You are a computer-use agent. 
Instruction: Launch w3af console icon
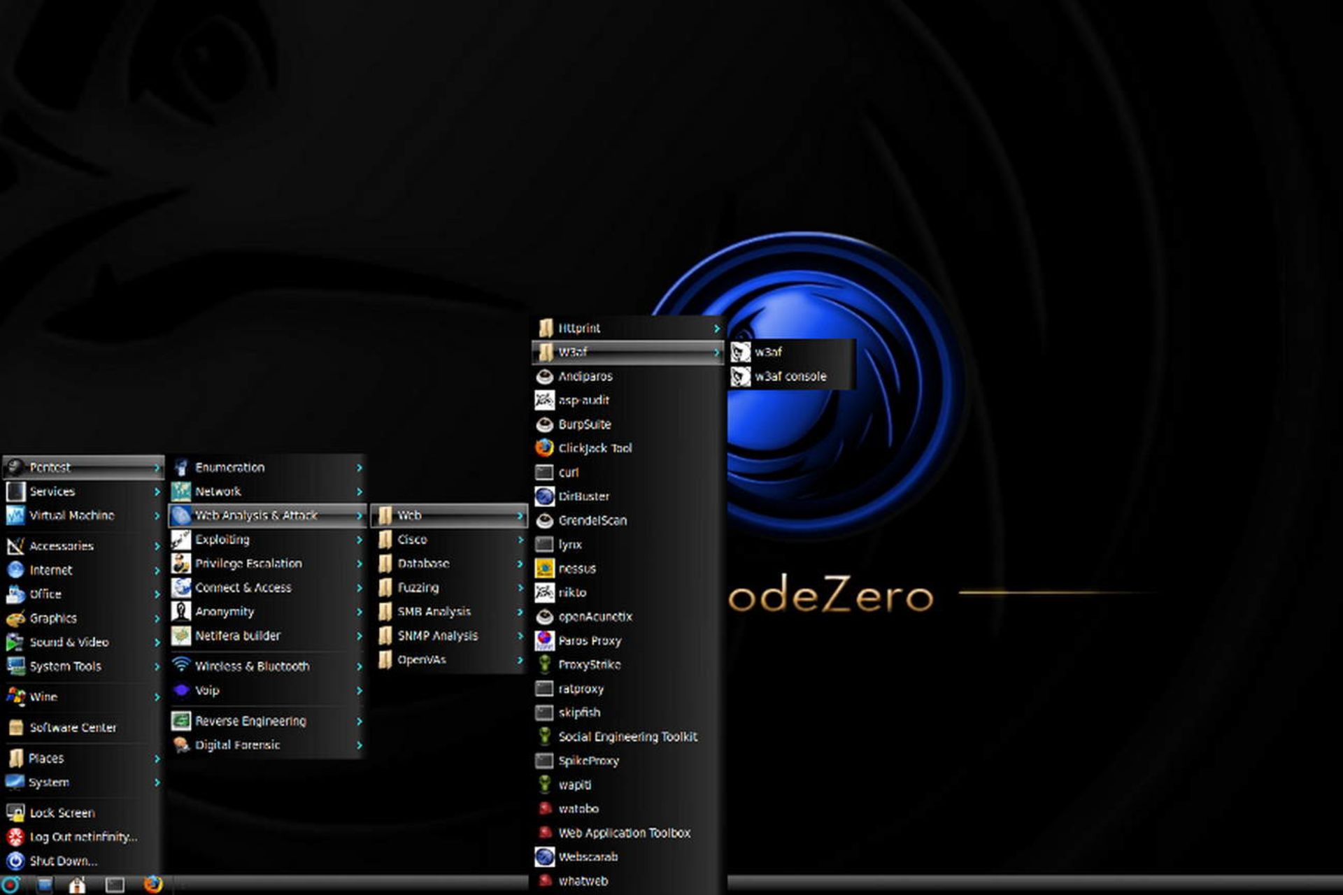coord(740,376)
